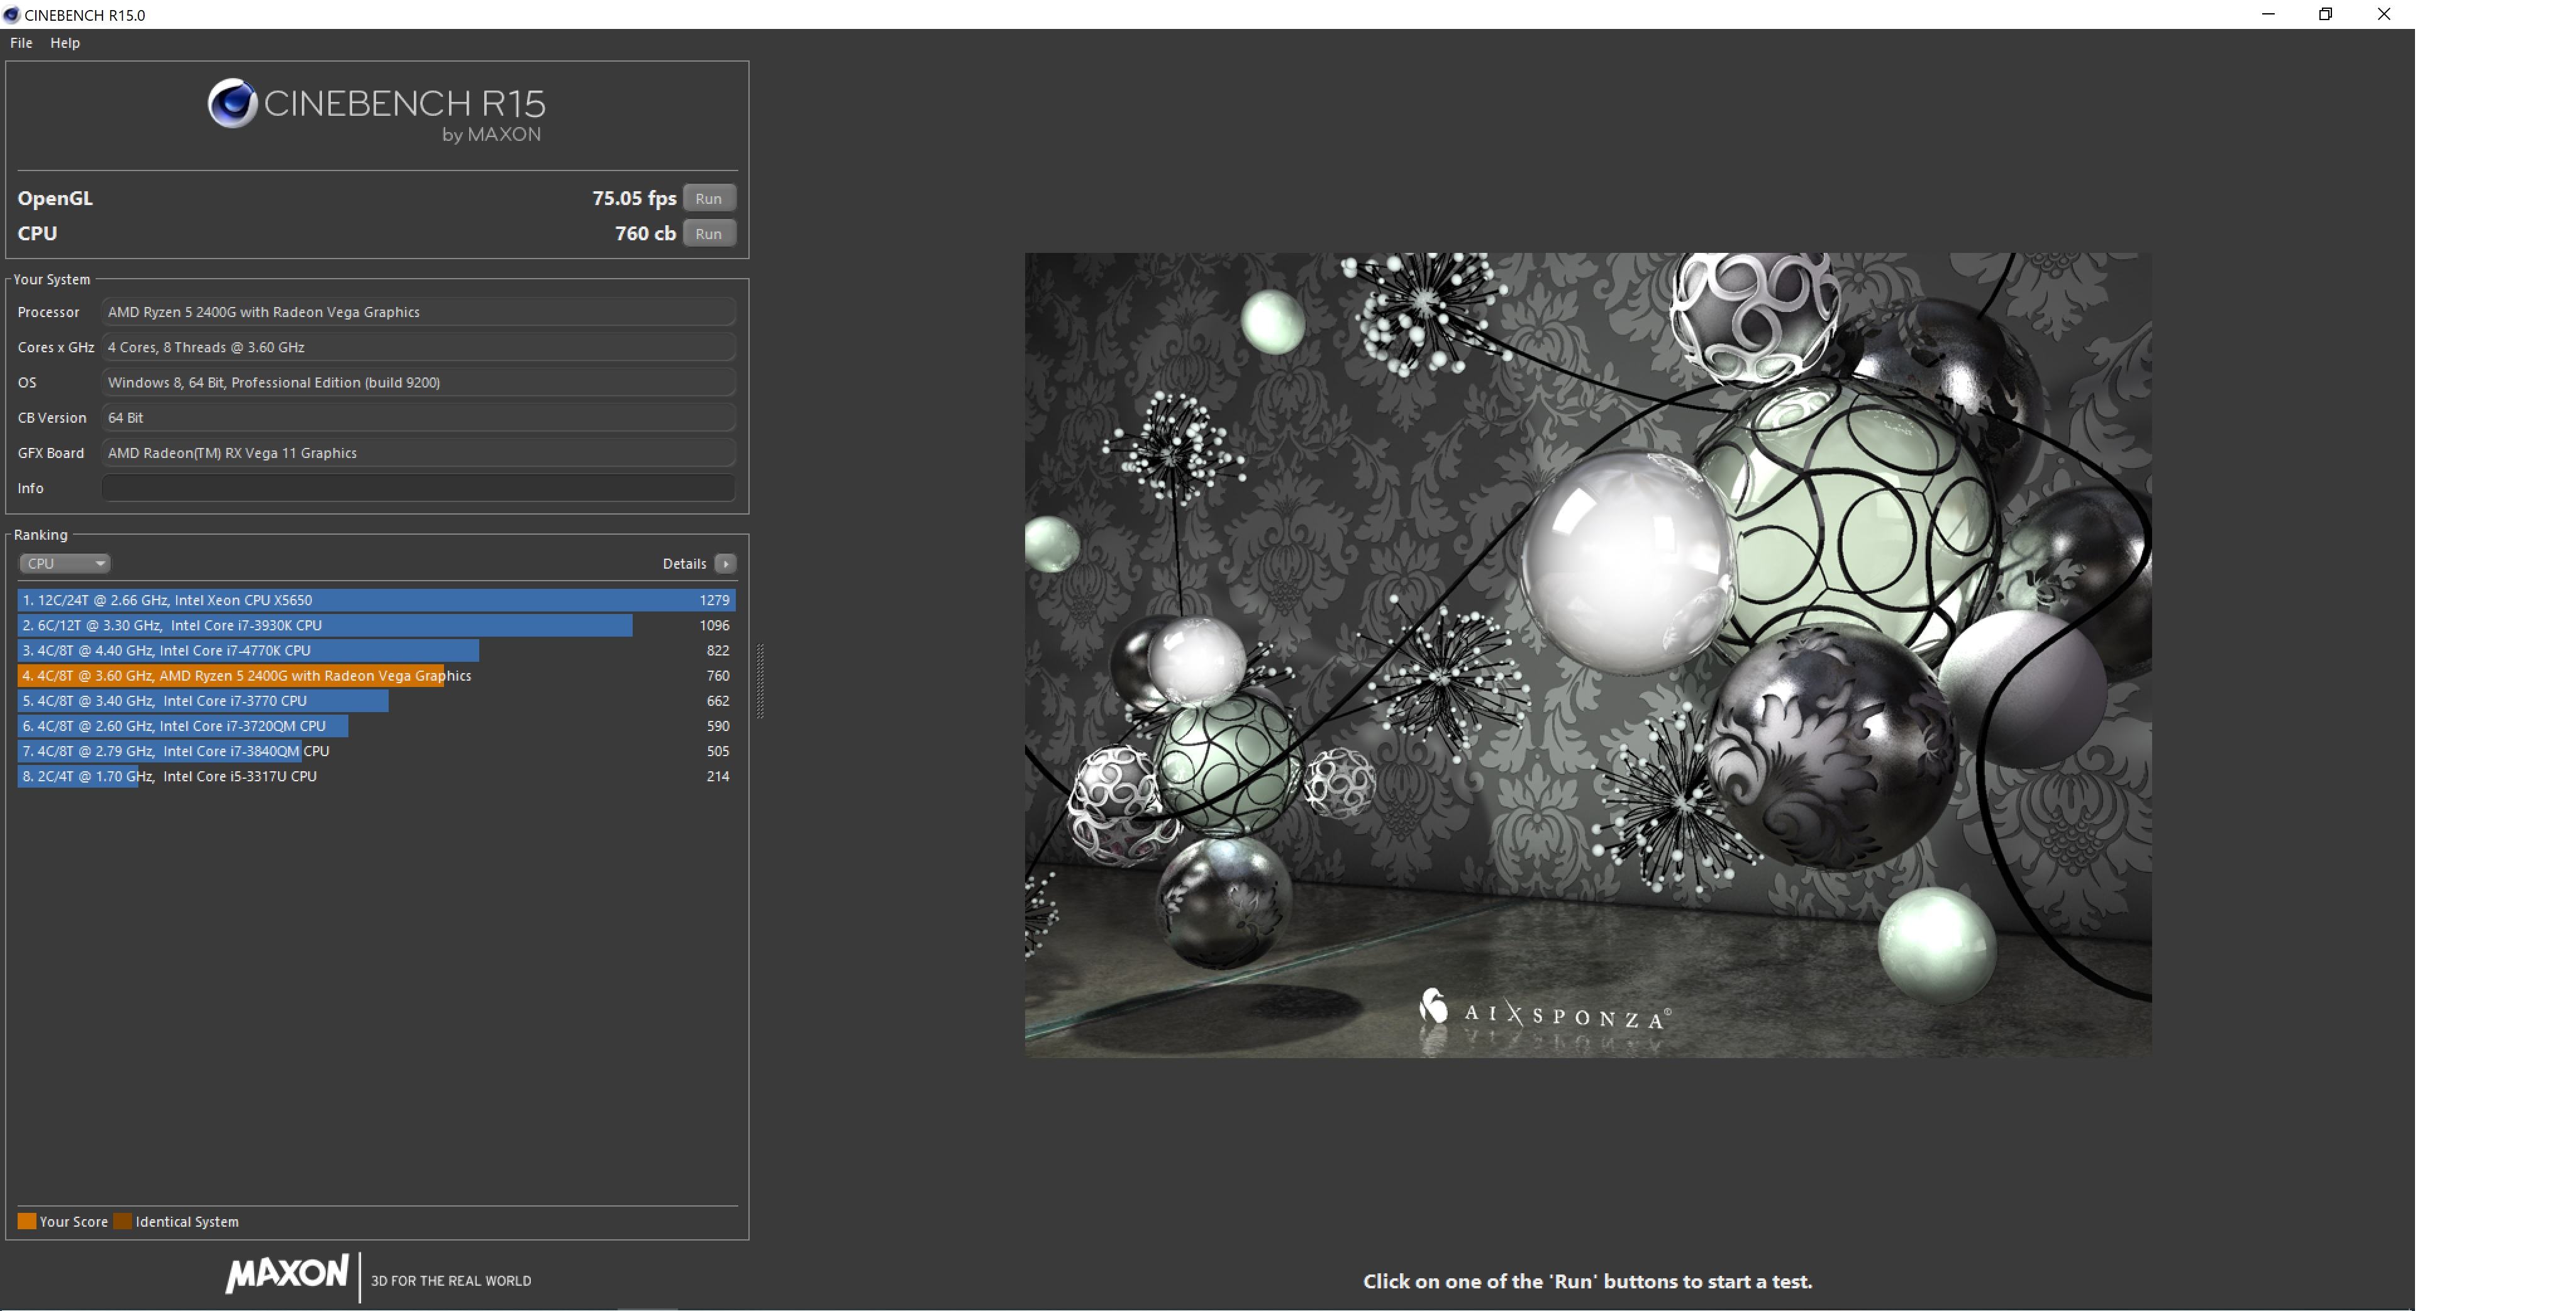2576x1311 pixels.
Task: Select the Core i7-3930K ranking entry
Action: [x=376, y=625]
